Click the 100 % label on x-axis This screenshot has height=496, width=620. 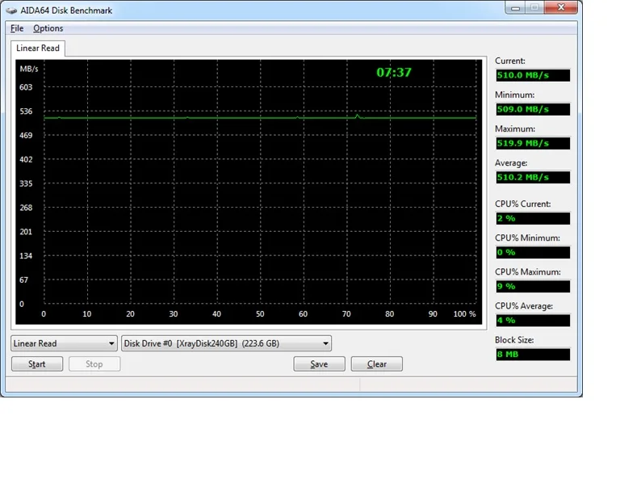[x=465, y=314]
